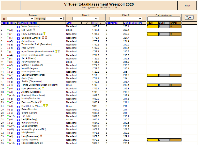Click the bronze trophy next to Han (Zoetermeer)
Screen dimensions: 198x145
(x=41, y=136)
